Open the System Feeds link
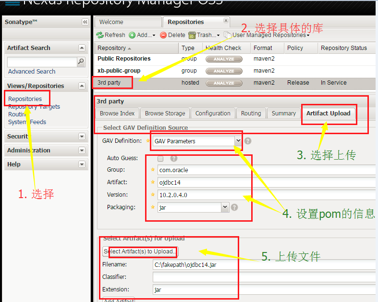378x302 pixels. (x=27, y=122)
